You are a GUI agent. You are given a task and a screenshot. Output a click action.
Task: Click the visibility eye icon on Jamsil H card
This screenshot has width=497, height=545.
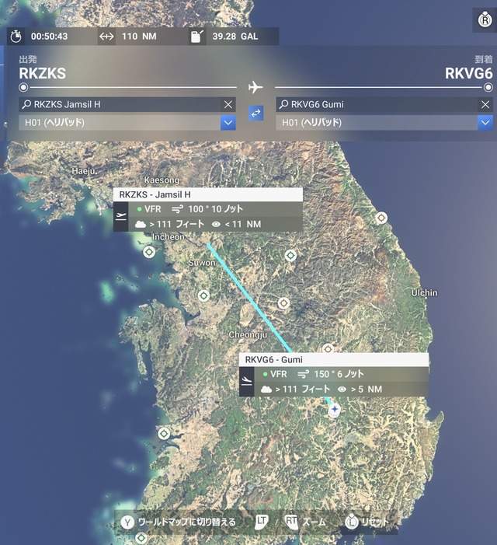(x=216, y=225)
